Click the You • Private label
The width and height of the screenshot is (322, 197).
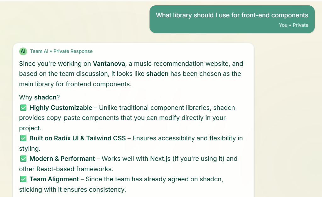pyautogui.click(x=293, y=25)
